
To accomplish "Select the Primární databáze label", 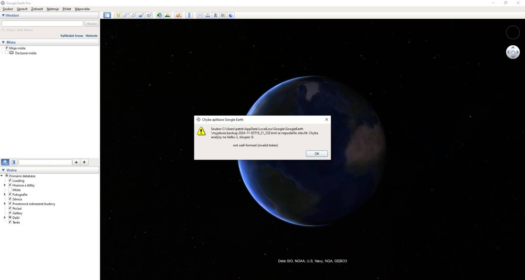I will click(22, 176).
